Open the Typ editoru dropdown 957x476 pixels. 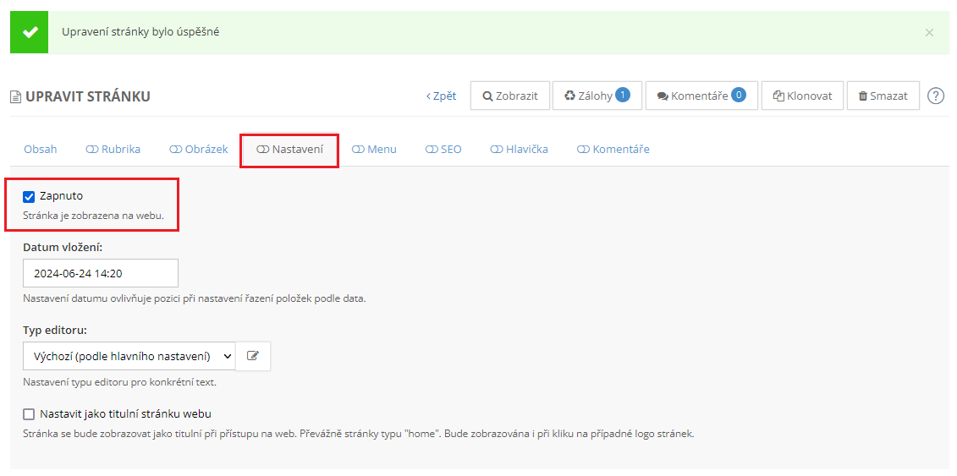point(129,356)
